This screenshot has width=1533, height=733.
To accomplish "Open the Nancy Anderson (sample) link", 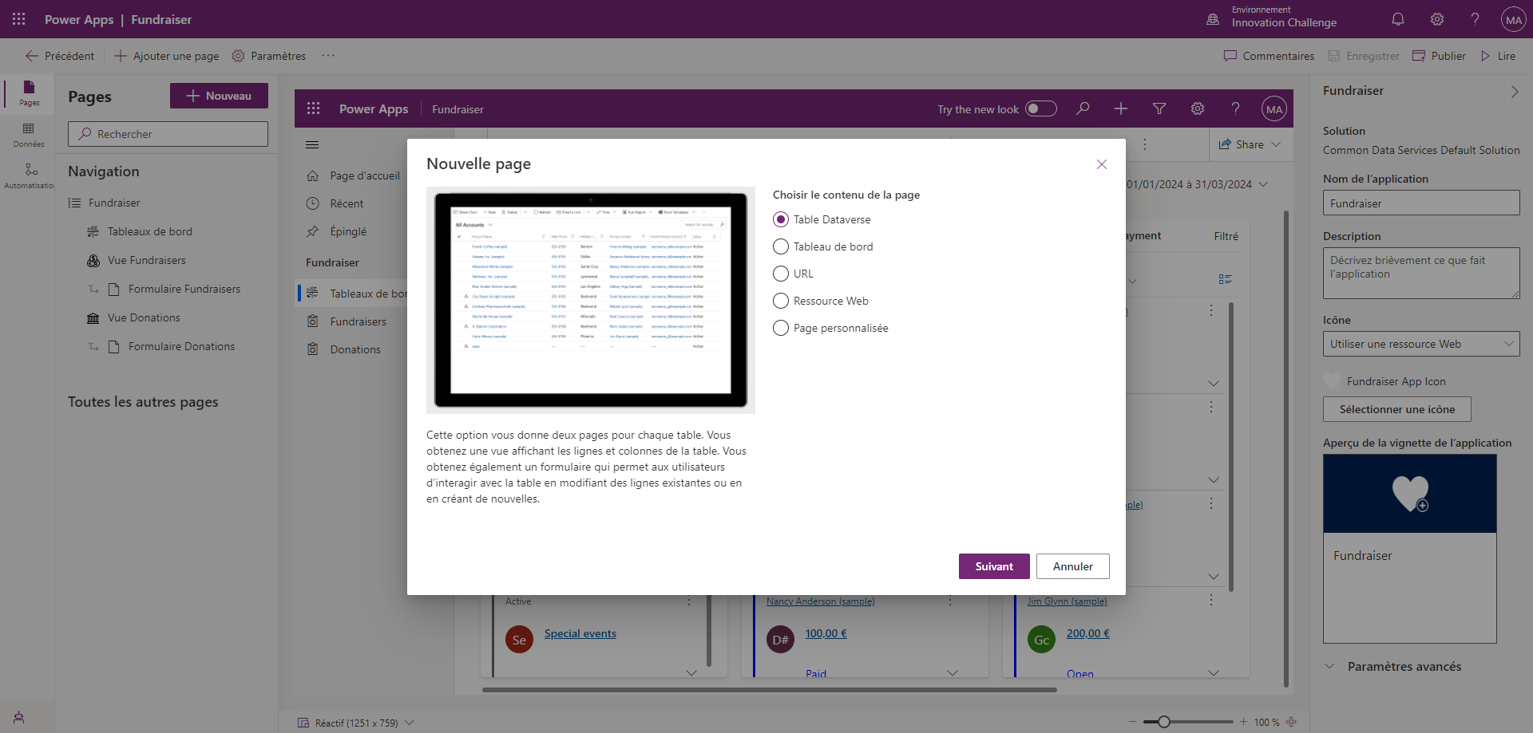I will [x=821, y=601].
